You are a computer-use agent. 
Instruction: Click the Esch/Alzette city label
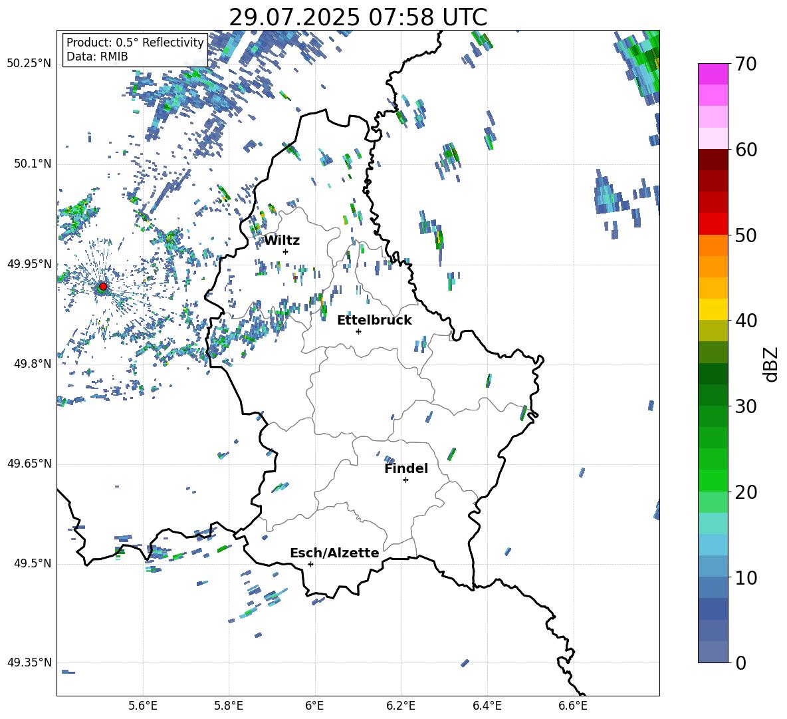point(334,553)
